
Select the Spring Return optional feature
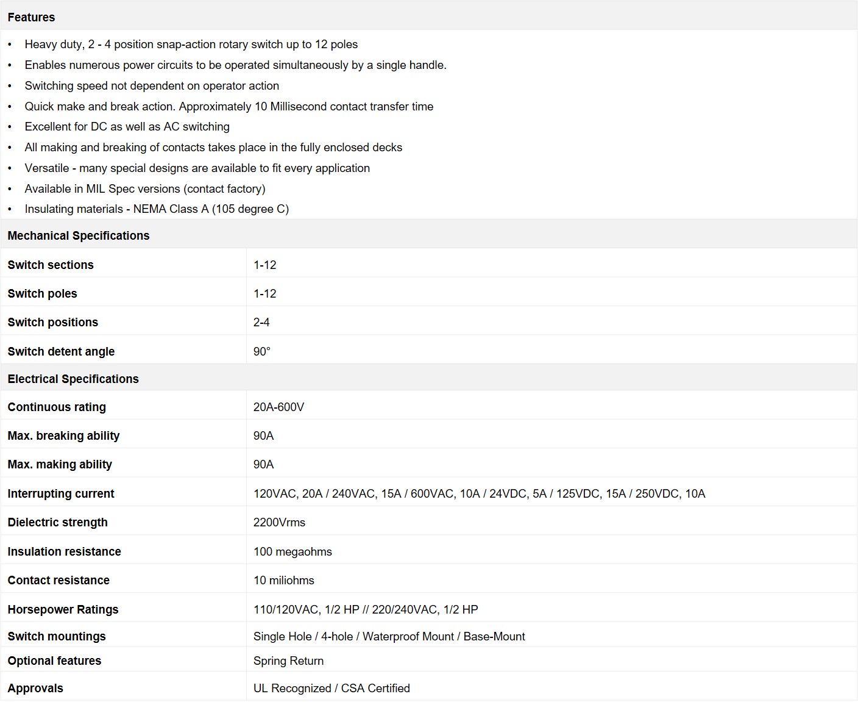[x=288, y=661]
